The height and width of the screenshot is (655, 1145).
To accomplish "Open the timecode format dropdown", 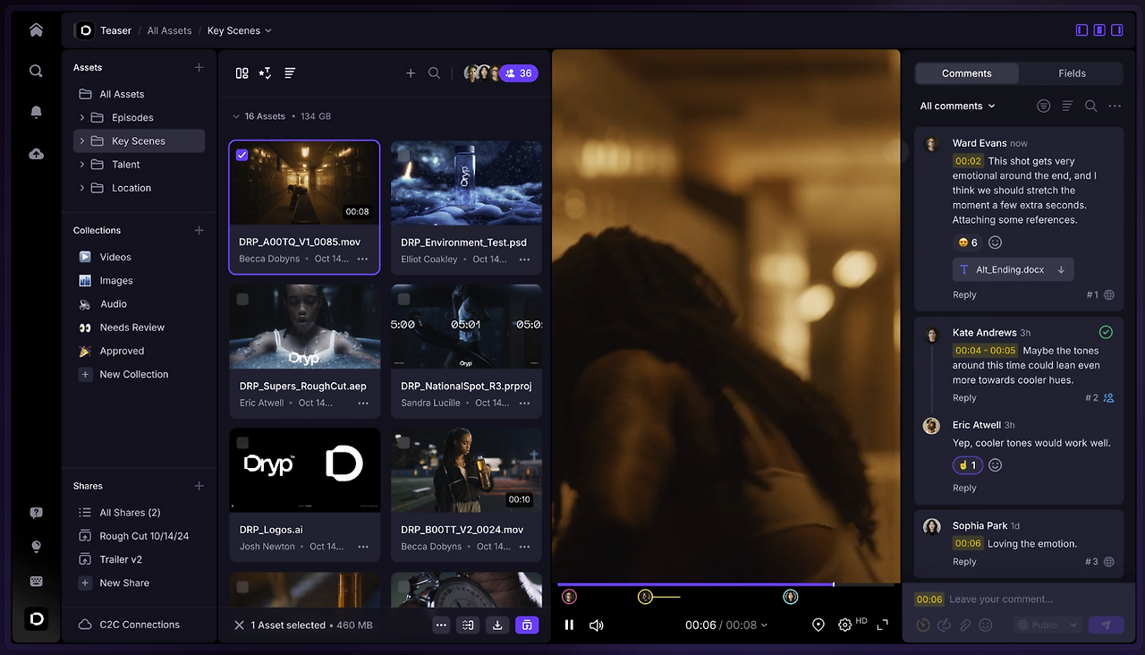I will [764, 625].
